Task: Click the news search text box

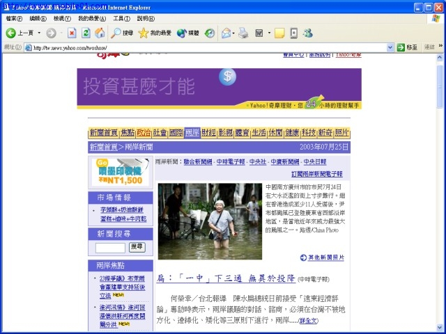Action: pos(110,248)
